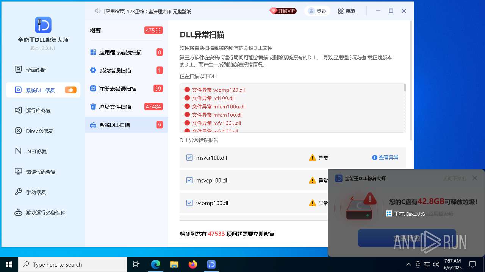Viewport: 485px width, 272px height.
Task: Open 错误代码修复 section
Action: (43, 172)
